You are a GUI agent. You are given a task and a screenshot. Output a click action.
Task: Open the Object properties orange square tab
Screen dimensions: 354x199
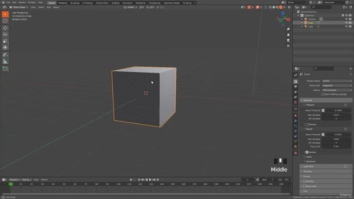[x=295, y=116]
